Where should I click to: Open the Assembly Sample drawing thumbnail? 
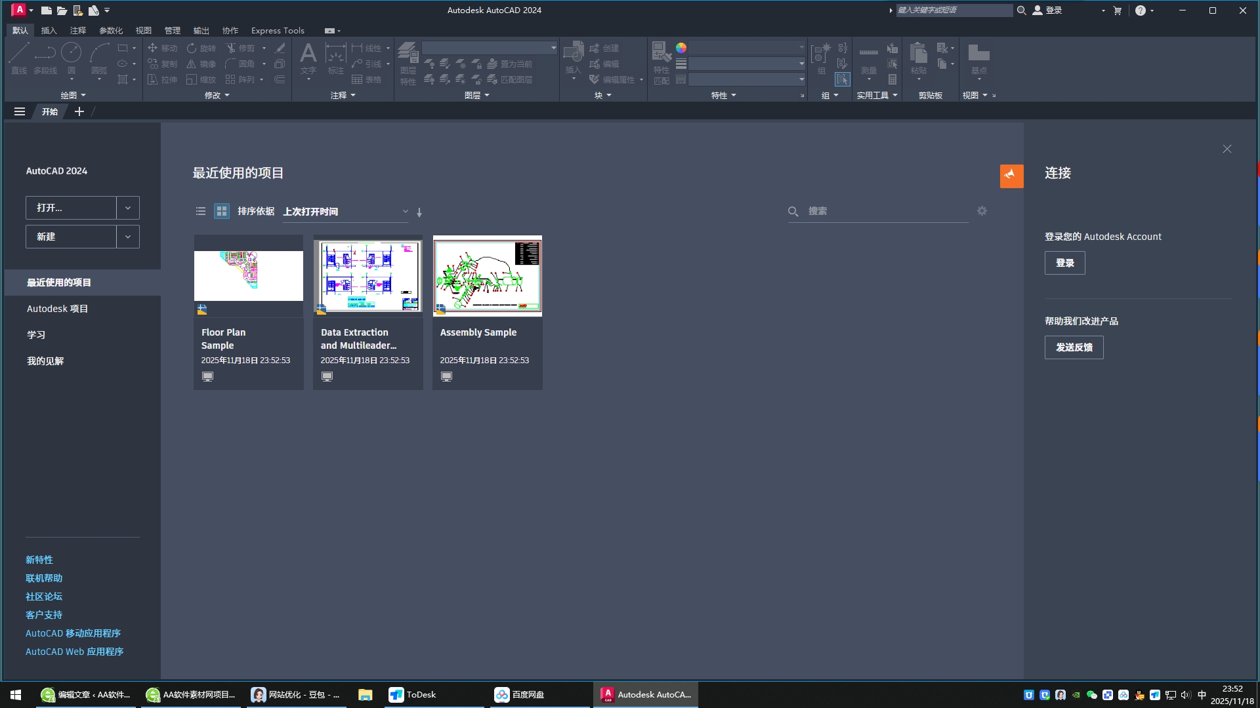487,275
